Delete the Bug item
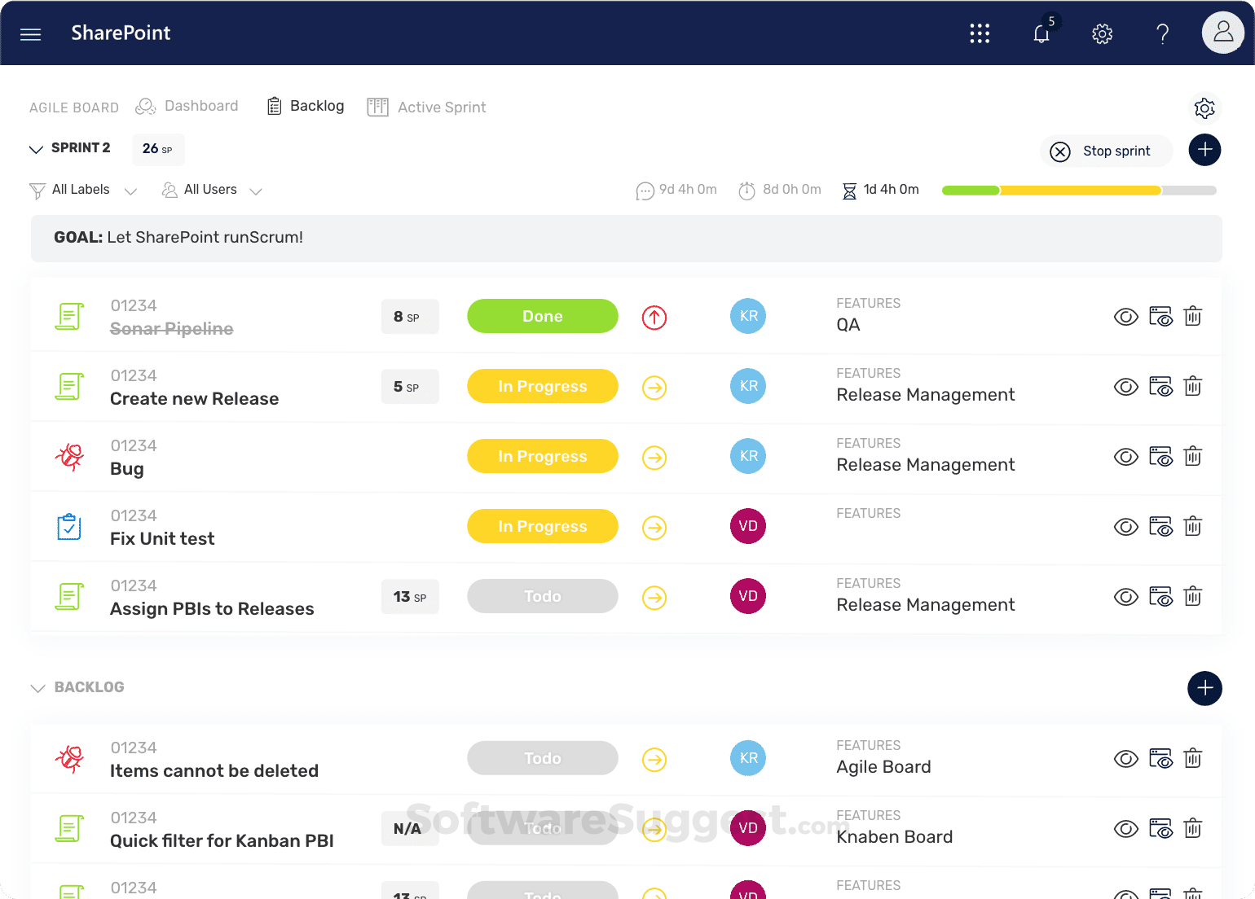This screenshot has width=1255, height=899. coord(1193,456)
